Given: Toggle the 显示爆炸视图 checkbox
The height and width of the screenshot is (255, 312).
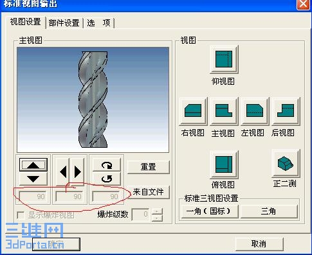Looking at the screenshot, I should [x=21, y=215].
